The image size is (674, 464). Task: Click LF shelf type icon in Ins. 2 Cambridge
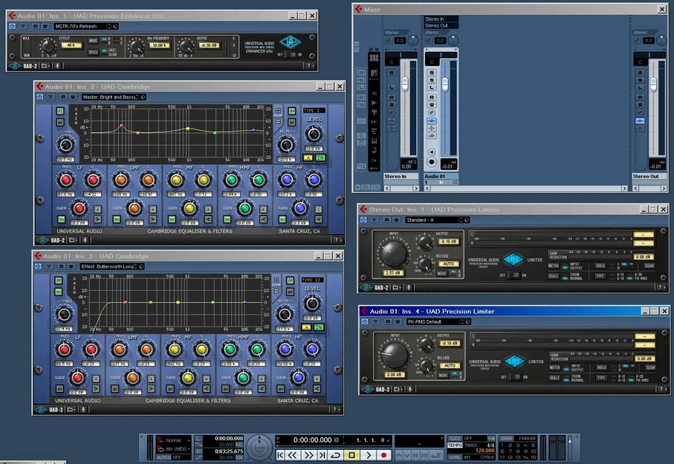[x=97, y=220]
